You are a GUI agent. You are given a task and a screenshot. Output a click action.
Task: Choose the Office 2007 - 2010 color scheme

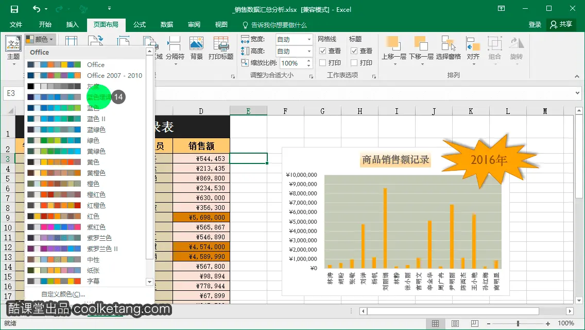[x=86, y=75]
